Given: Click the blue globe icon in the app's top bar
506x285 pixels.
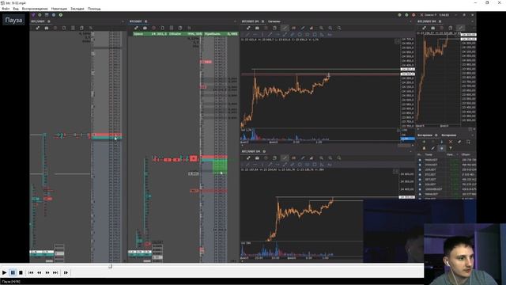Looking at the screenshot, I should point(54,15).
